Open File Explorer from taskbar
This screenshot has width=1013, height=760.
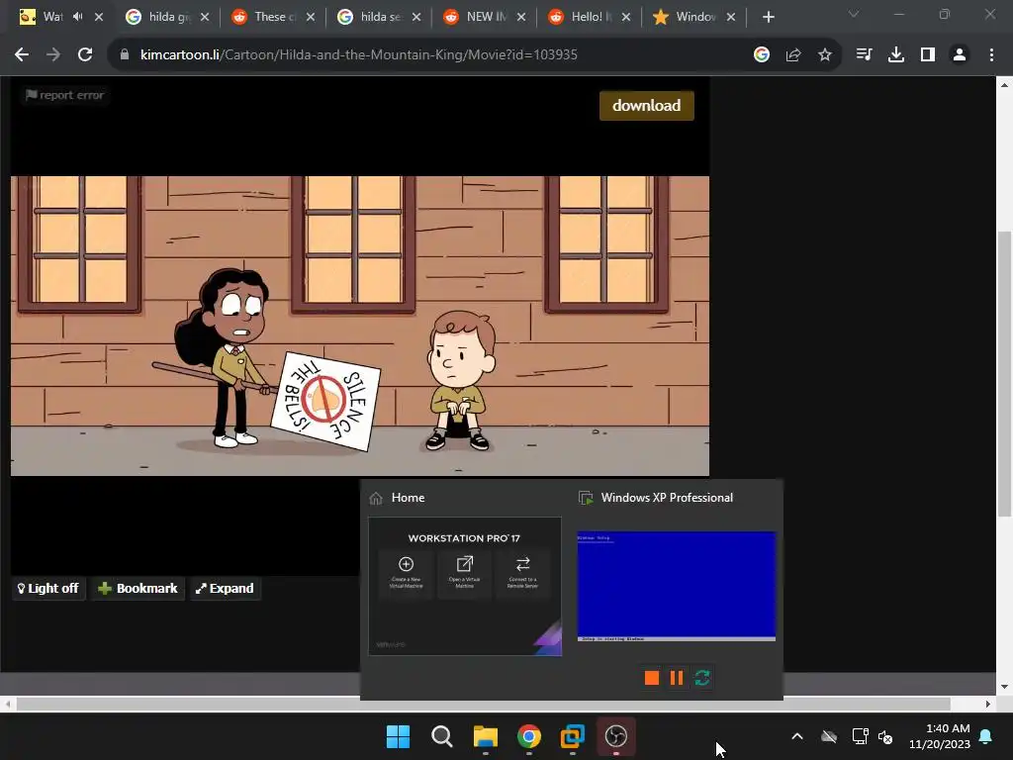pyautogui.click(x=485, y=736)
